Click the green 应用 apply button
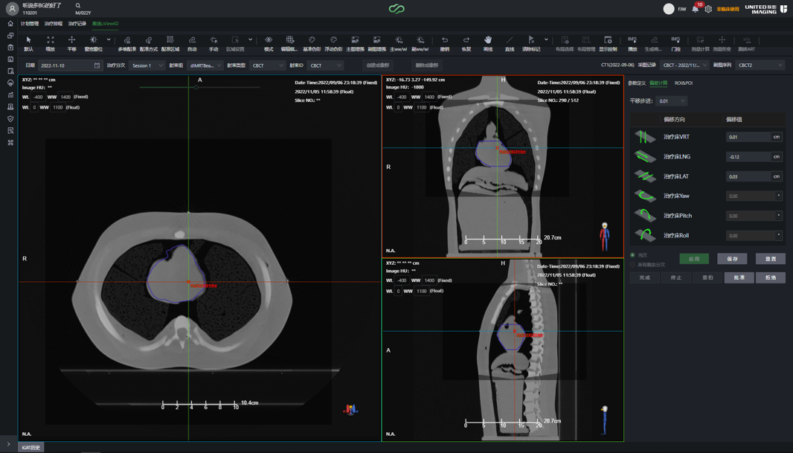The image size is (793, 453). click(694, 259)
